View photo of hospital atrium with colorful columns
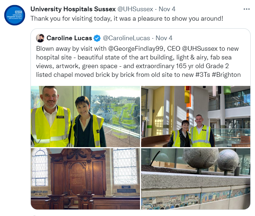The image size is (255, 216). [196, 116]
